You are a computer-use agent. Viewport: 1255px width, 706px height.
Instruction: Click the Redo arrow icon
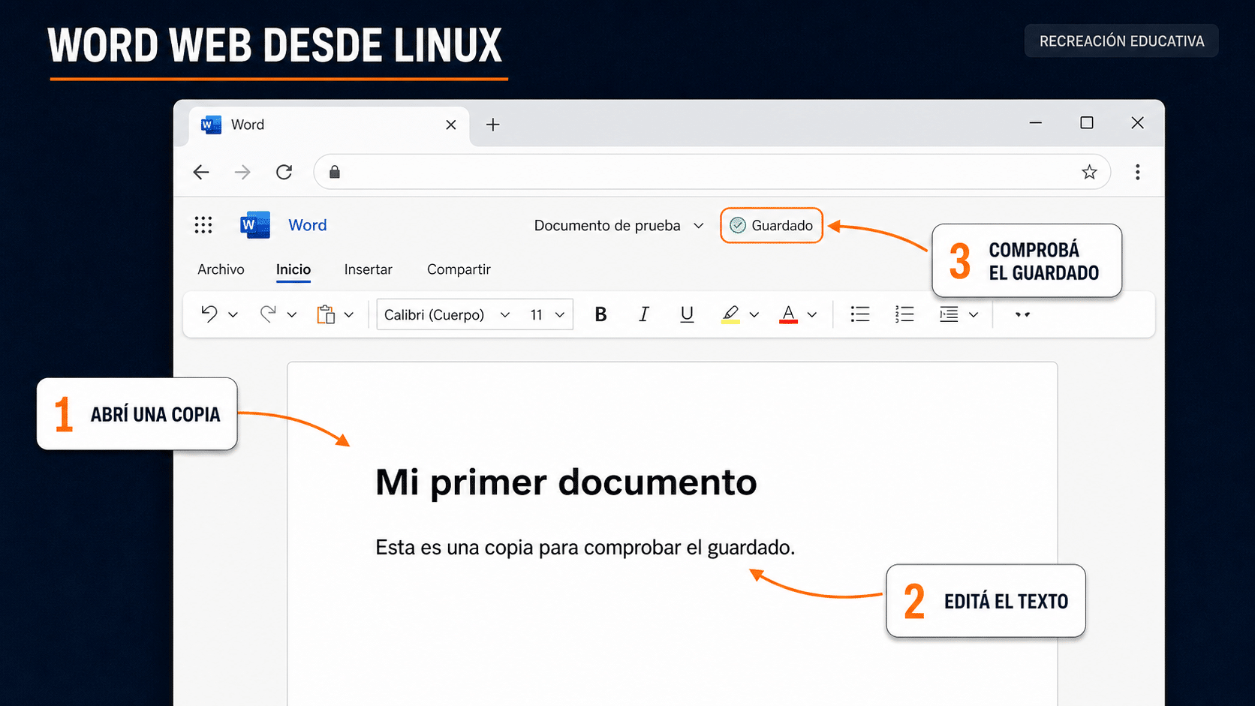(268, 314)
